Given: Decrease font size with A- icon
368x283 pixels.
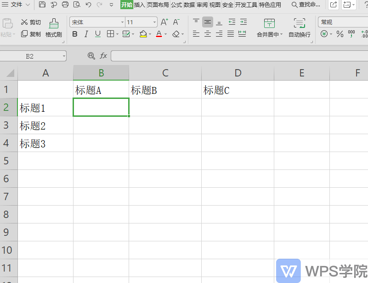Looking at the screenshot, I should (176, 22).
